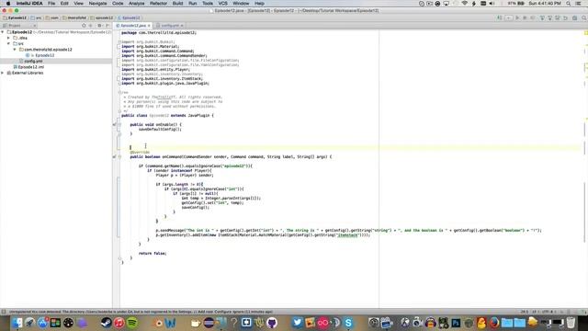Select Episode12.iml in project tree
Viewport: 588px width, 331px height.
click(x=30, y=67)
